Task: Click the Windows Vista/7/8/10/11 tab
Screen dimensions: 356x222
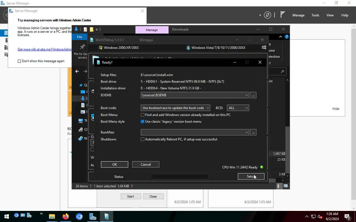Action: tap(216, 48)
